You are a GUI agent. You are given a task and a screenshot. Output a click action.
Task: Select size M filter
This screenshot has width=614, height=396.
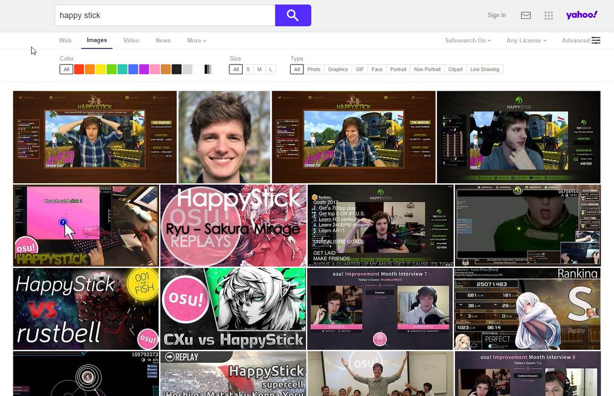click(259, 69)
